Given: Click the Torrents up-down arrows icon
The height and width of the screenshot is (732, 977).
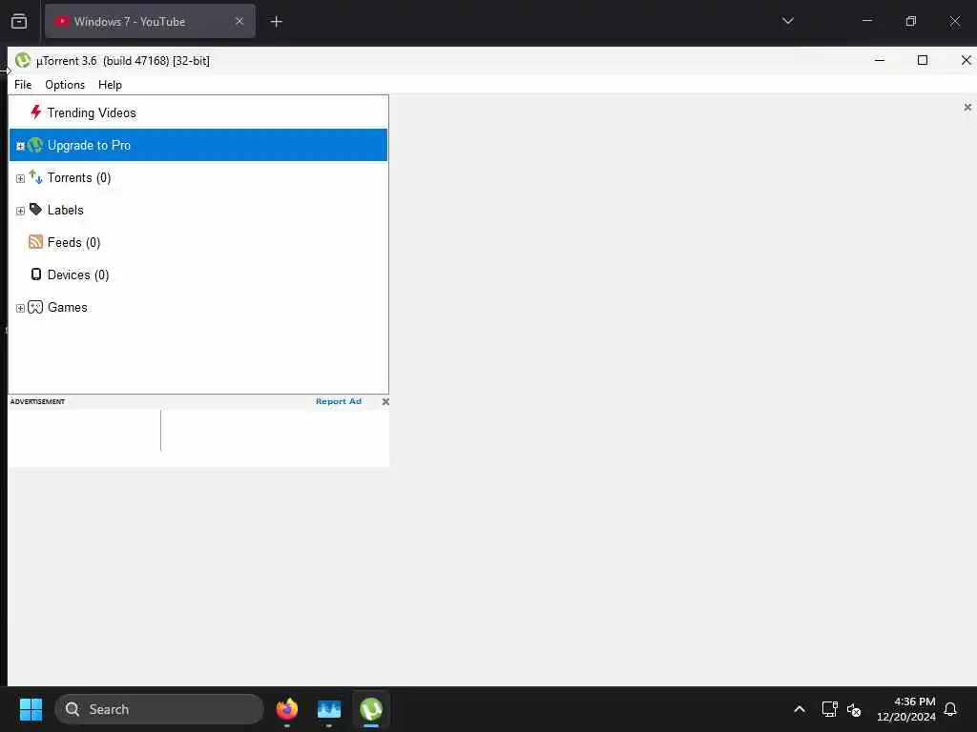Looking at the screenshot, I should coord(35,177).
